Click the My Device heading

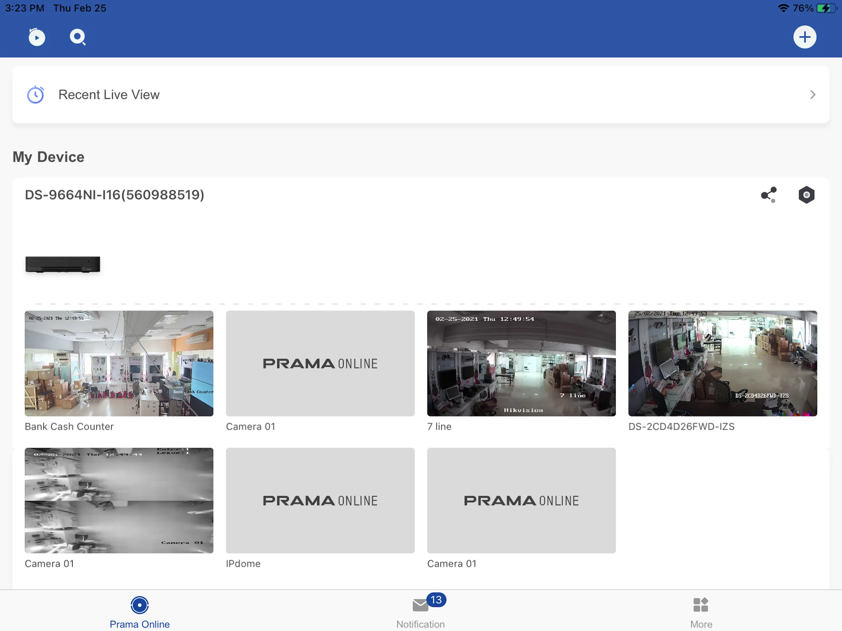coord(48,157)
